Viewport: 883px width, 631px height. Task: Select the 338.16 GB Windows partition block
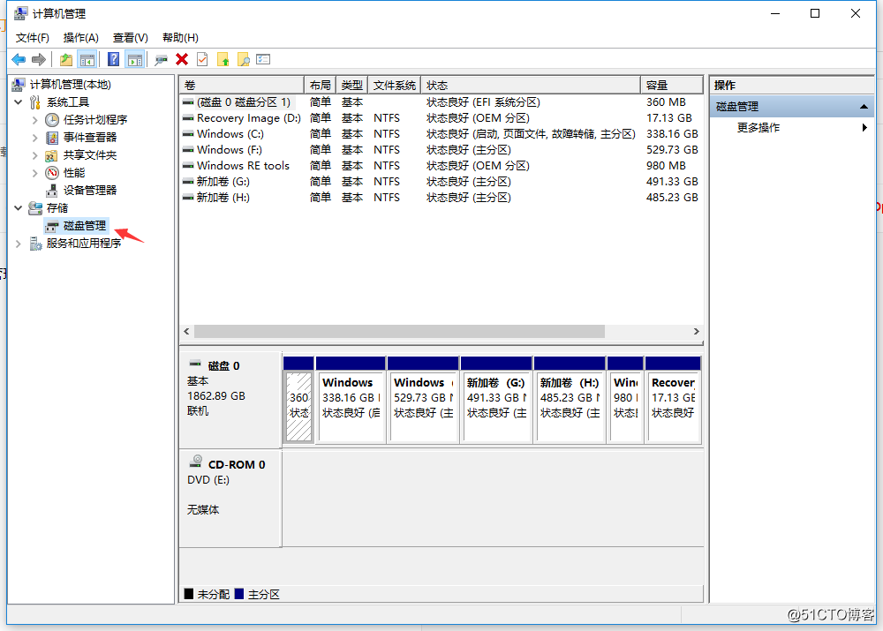[x=351, y=400]
